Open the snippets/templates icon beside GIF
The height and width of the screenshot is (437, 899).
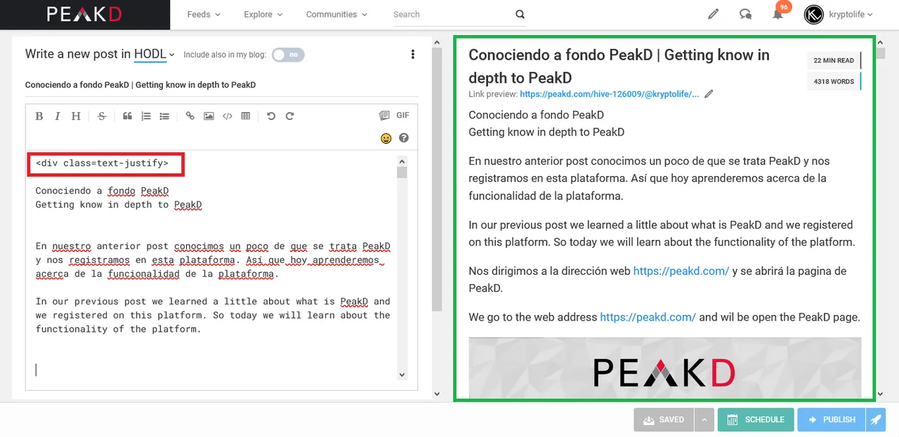point(384,116)
